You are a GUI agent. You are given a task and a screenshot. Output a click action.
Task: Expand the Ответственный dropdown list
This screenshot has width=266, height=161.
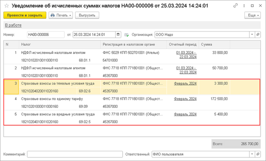pos(252,154)
